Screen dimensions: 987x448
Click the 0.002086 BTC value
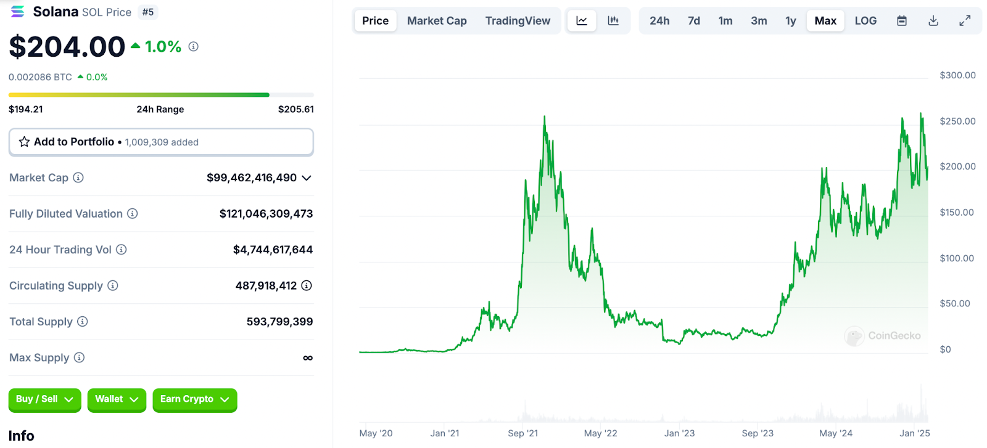40,77
